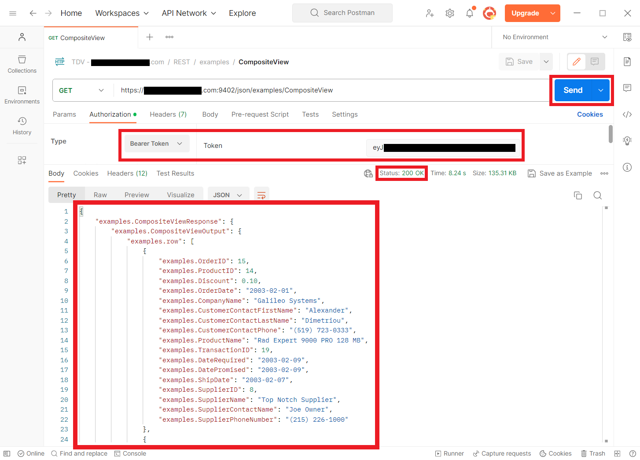Click the Upgrade button
The image size is (640, 460).
(525, 13)
